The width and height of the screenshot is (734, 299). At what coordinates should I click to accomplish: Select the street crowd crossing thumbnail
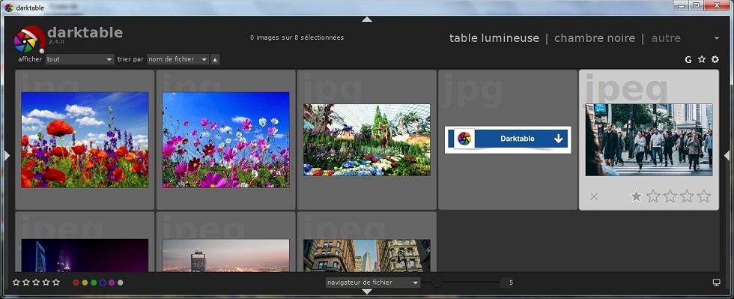tap(649, 139)
